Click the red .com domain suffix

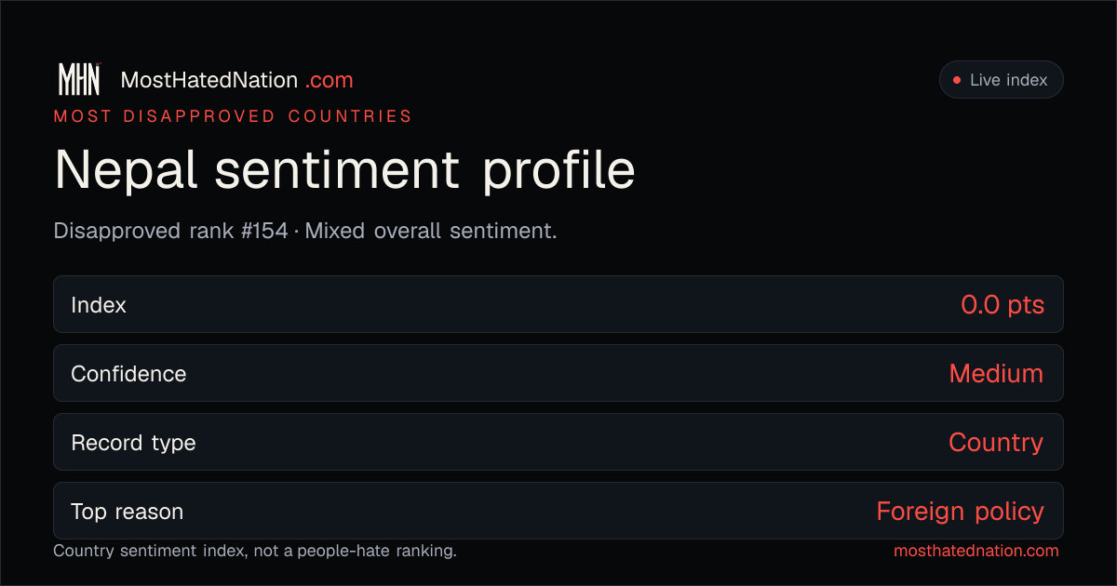[330, 81]
